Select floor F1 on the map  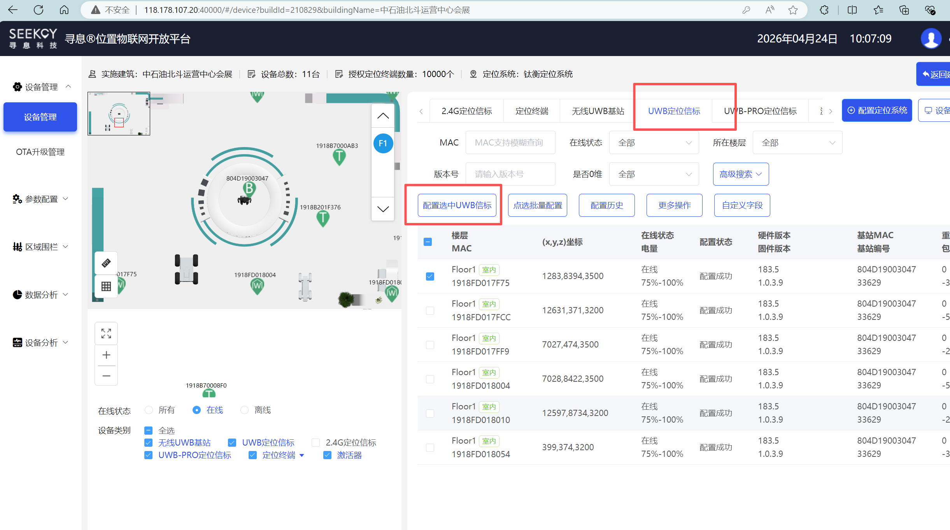pyautogui.click(x=383, y=143)
